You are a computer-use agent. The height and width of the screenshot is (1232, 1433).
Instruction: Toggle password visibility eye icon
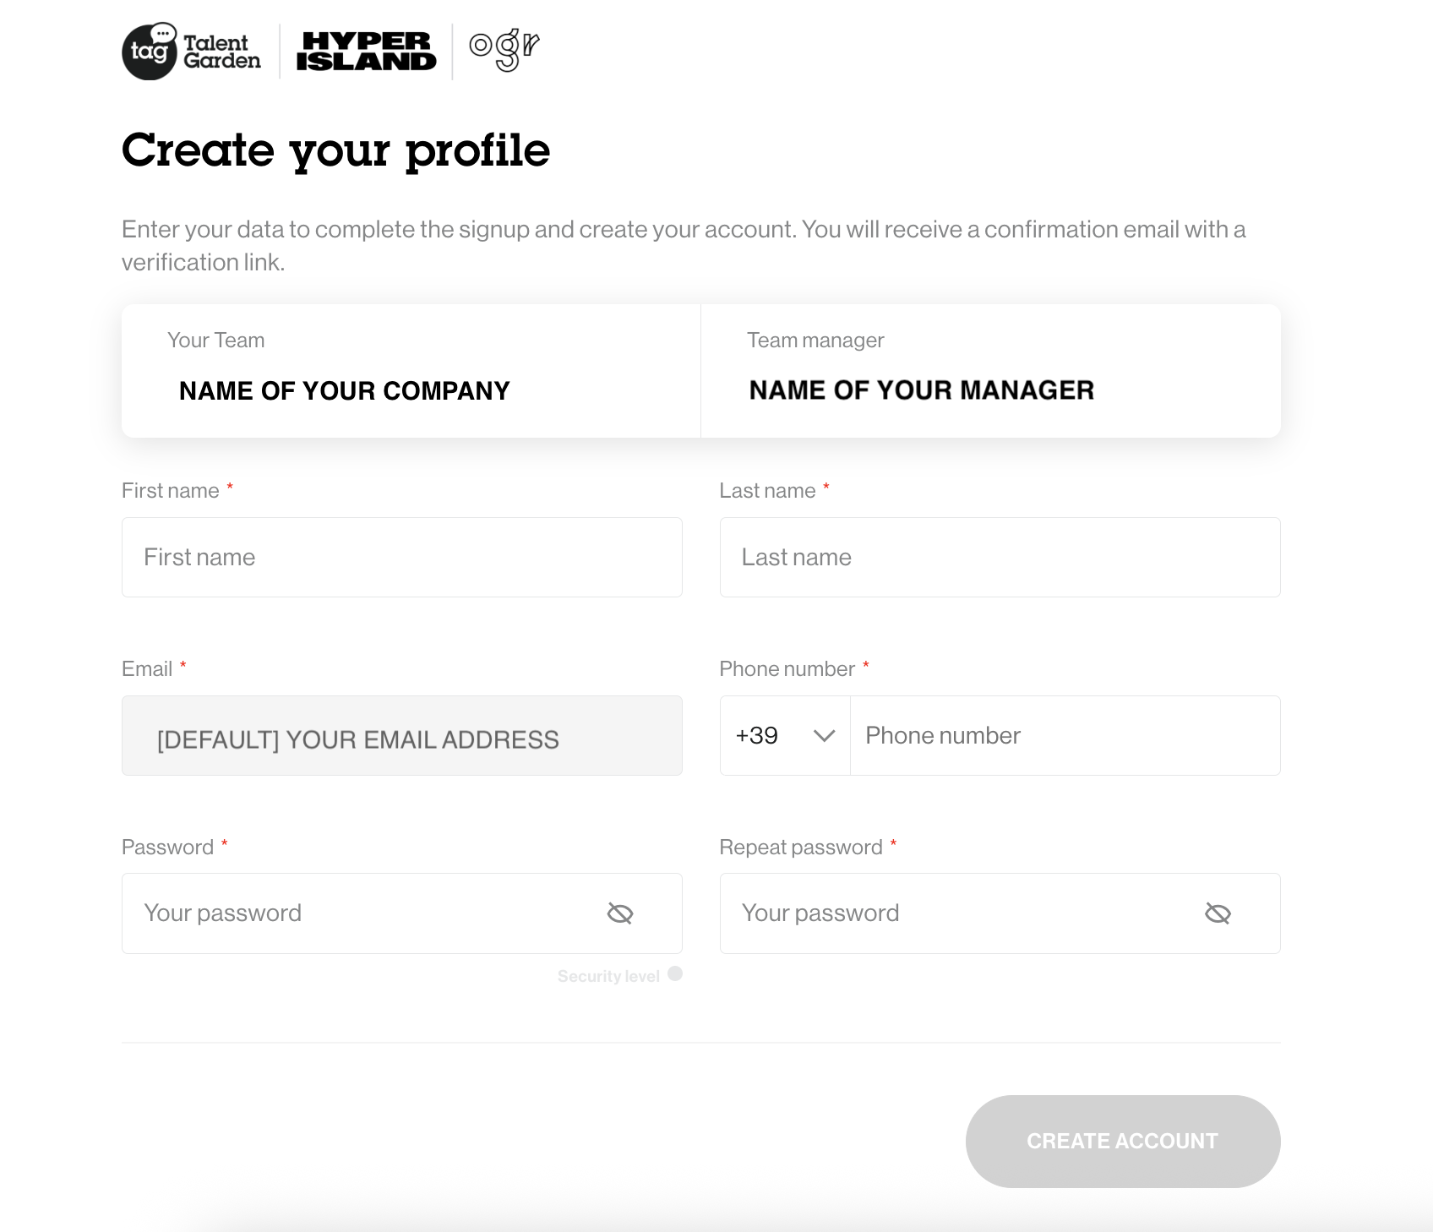(x=620, y=913)
